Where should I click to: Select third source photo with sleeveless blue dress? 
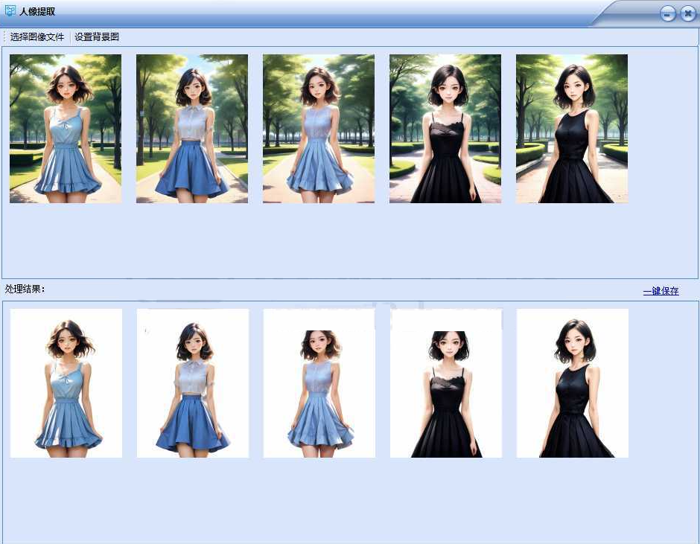(319, 129)
